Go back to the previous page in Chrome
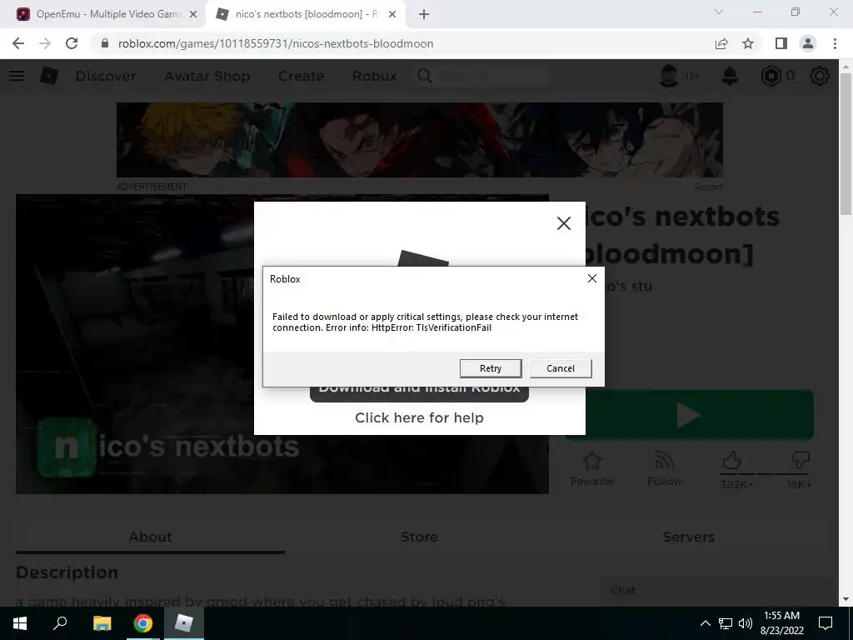 pyautogui.click(x=18, y=43)
